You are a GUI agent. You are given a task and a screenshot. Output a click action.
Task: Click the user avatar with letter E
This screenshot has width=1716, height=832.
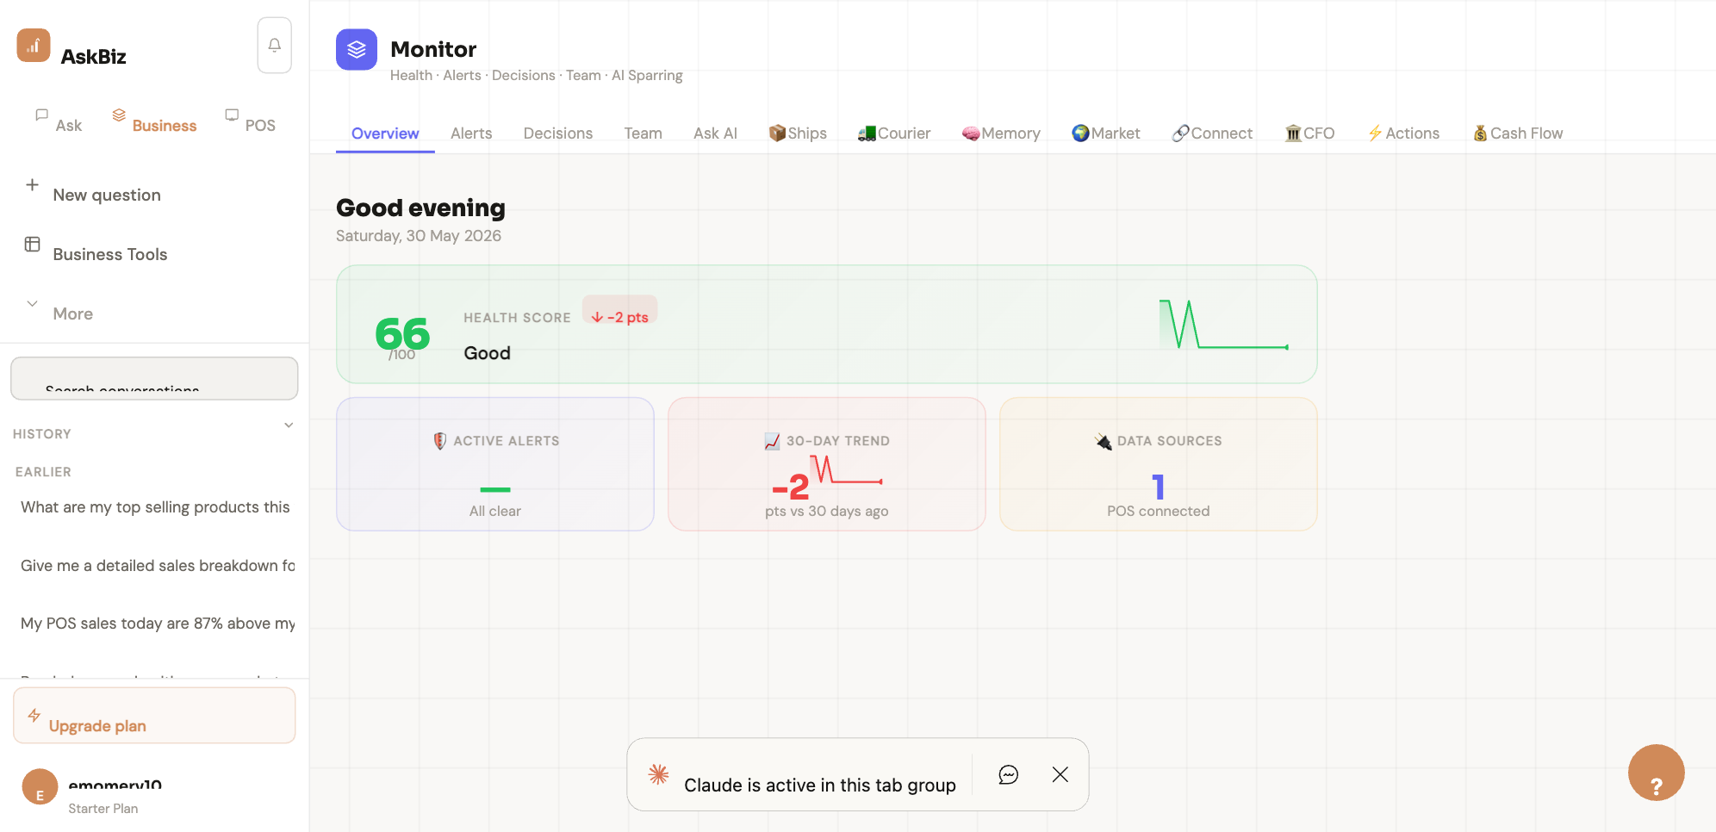point(40,786)
